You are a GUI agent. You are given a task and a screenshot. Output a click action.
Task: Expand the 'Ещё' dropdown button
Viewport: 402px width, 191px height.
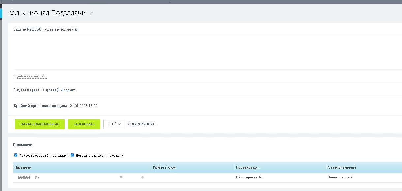(x=113, y=124)
